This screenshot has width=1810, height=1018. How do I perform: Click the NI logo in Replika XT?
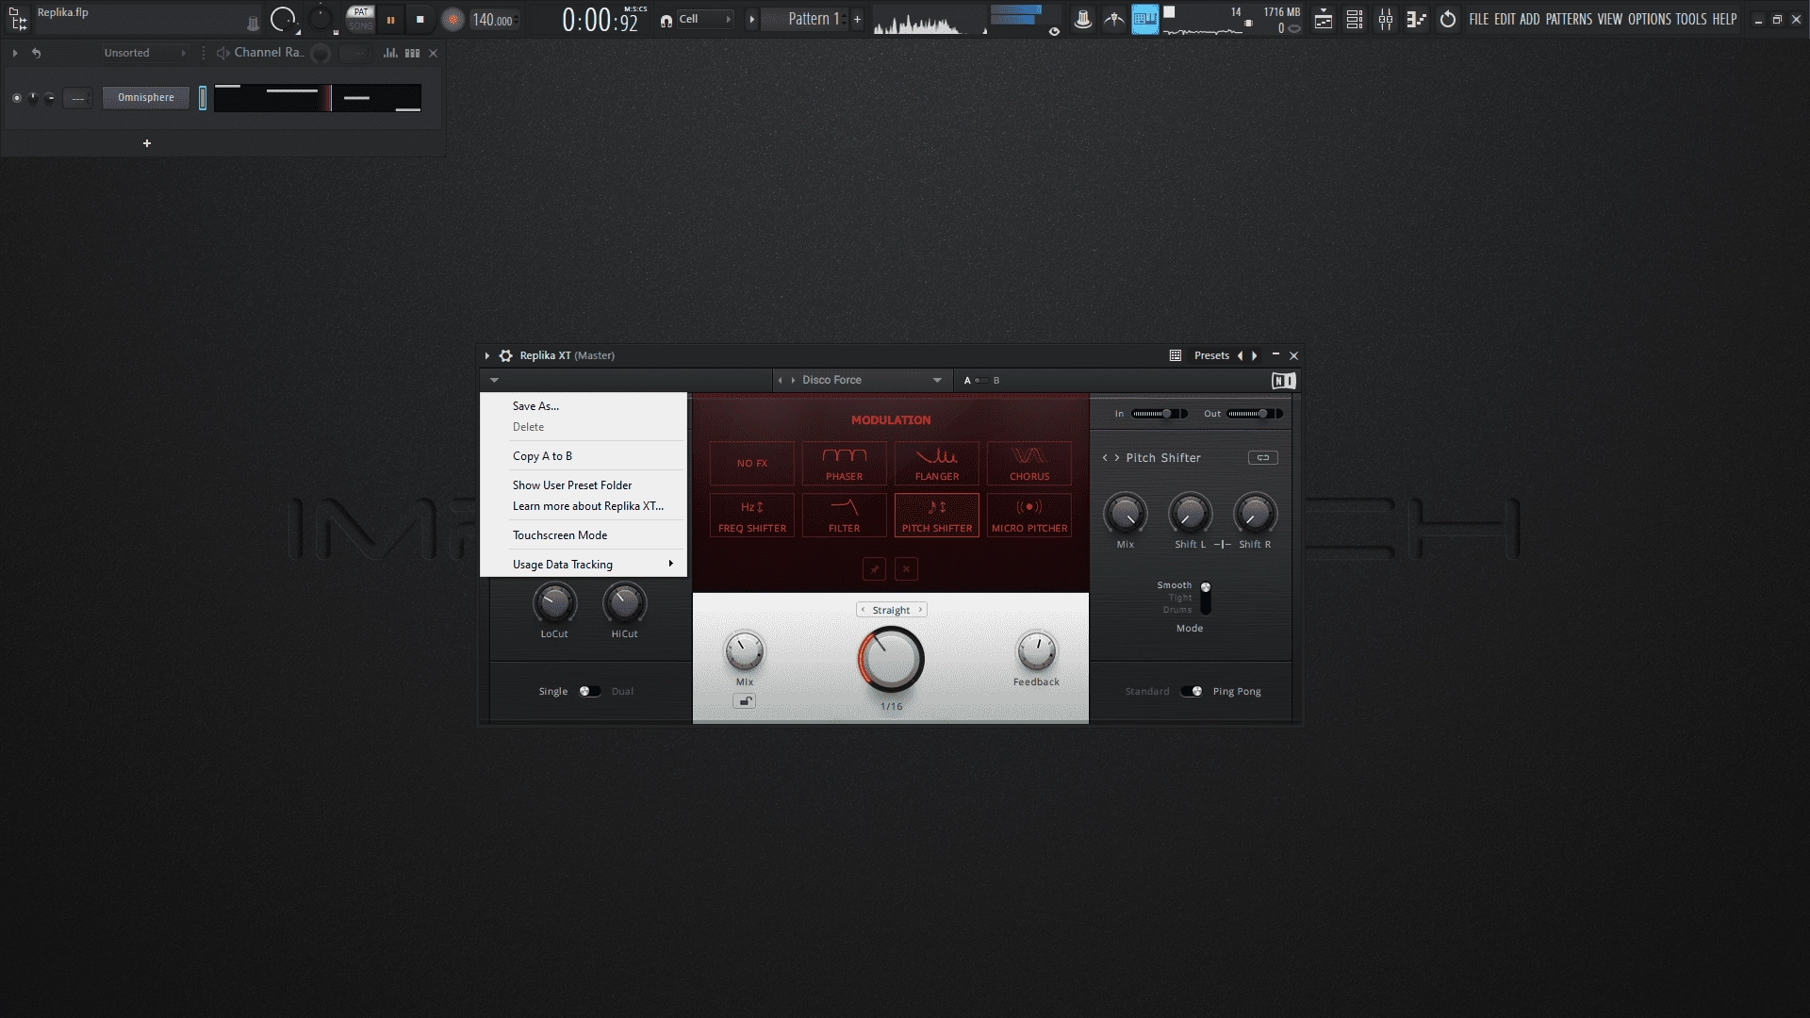tap(1283, 380)
